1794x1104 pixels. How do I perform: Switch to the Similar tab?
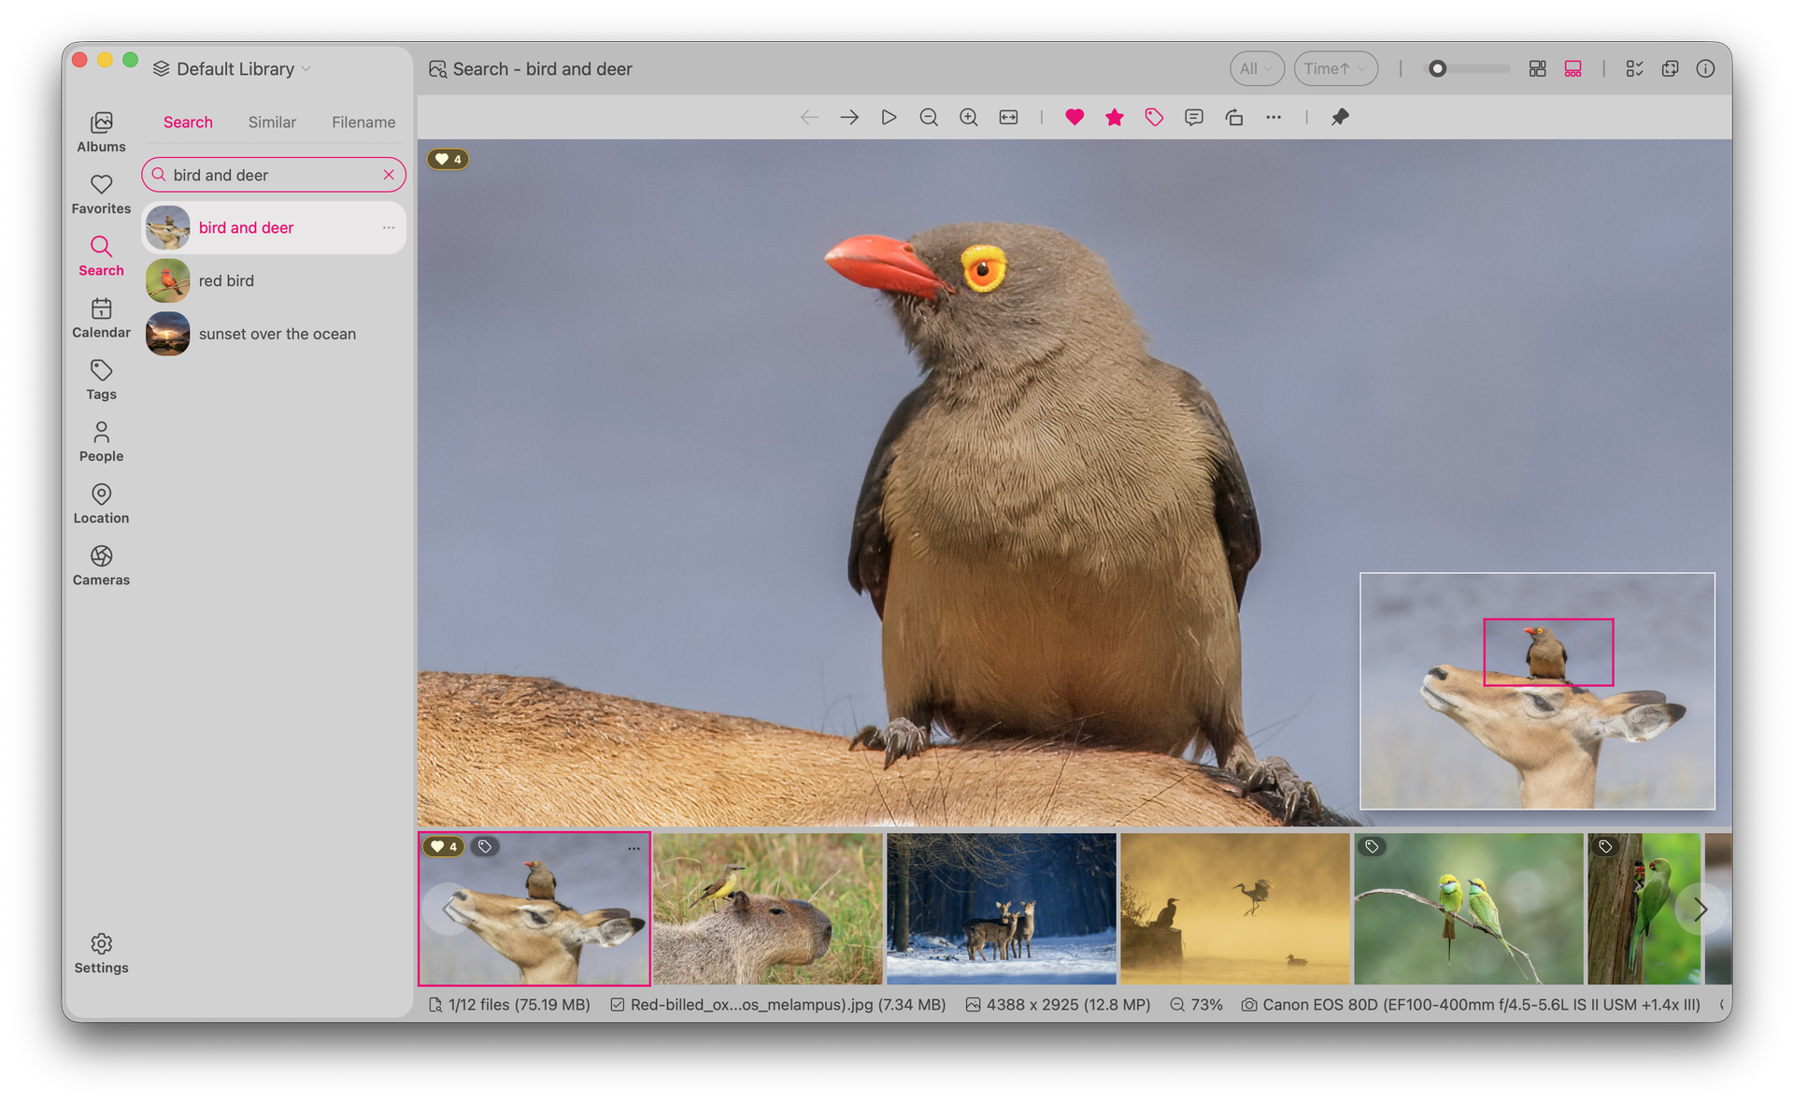tap(272, 122)
